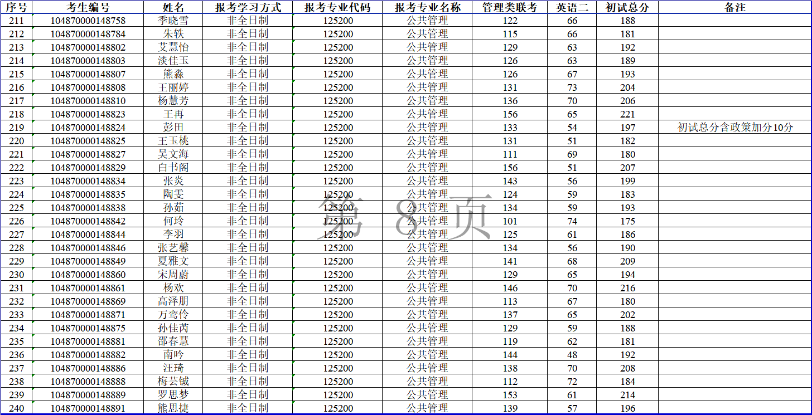Image resolution: width=812 pixels, height=415 pixels.
Task: Select the 报考学习方式 header cell
Action: coord(248,7)
